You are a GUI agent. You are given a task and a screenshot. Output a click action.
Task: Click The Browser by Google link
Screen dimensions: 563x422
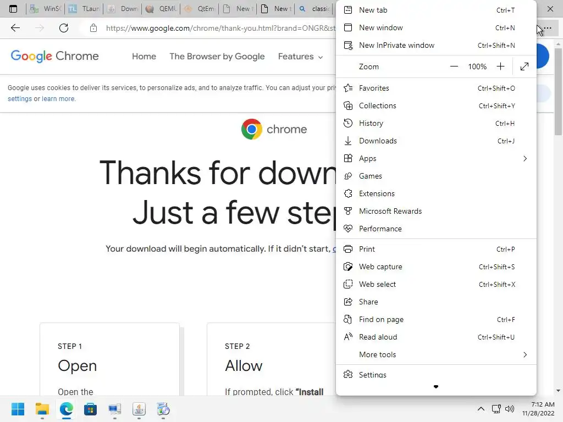217,57
